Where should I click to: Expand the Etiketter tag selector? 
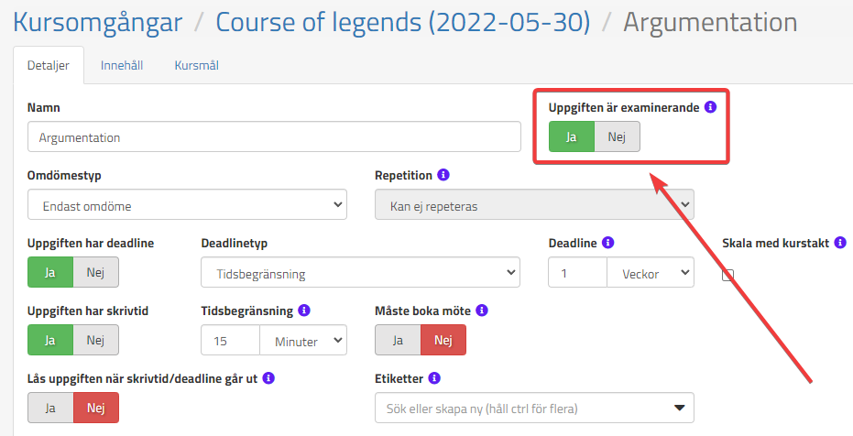[x=533, y=408]
